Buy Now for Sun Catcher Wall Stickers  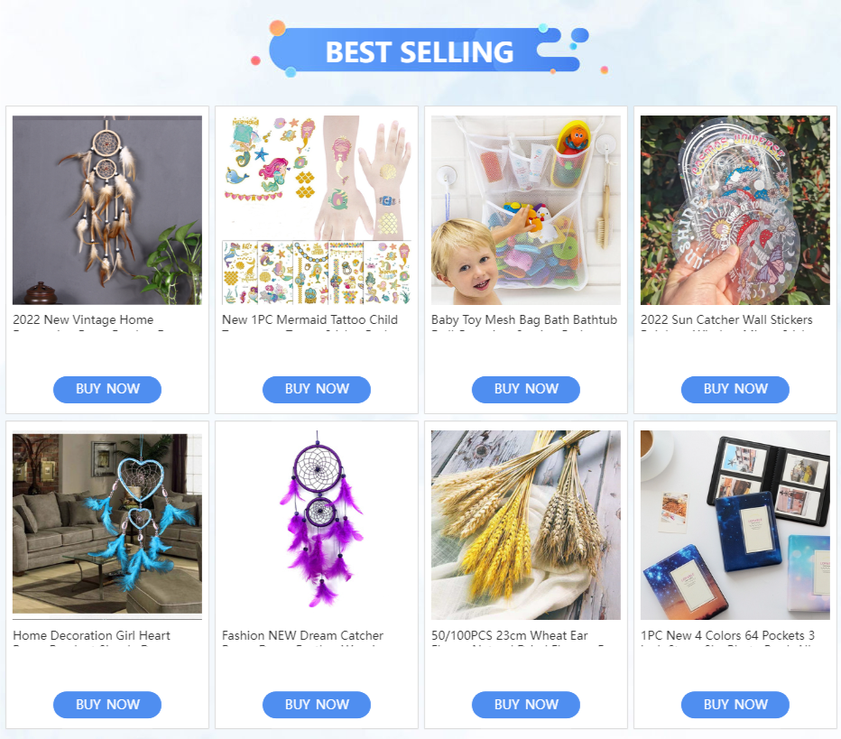735,389
